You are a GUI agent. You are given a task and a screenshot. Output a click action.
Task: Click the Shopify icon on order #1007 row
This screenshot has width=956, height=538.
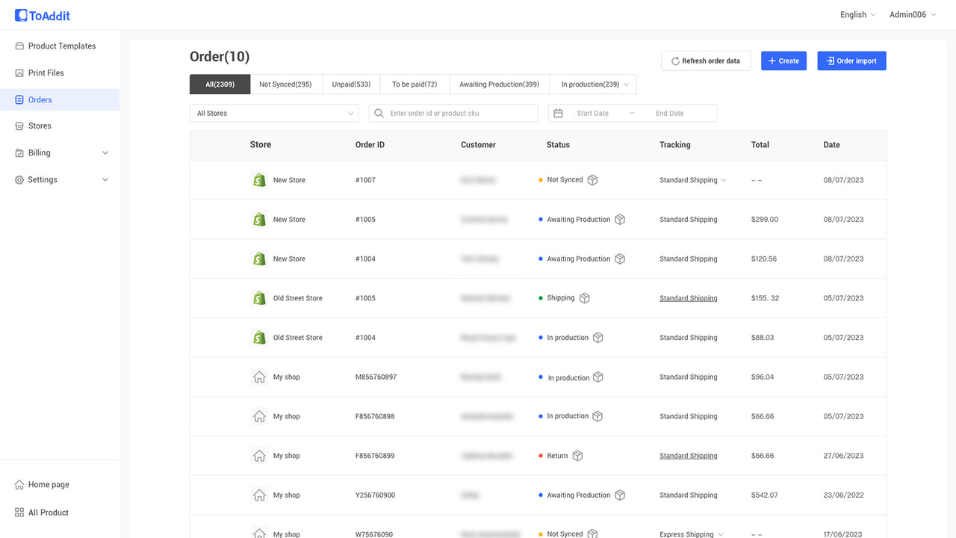coord(259,180)
